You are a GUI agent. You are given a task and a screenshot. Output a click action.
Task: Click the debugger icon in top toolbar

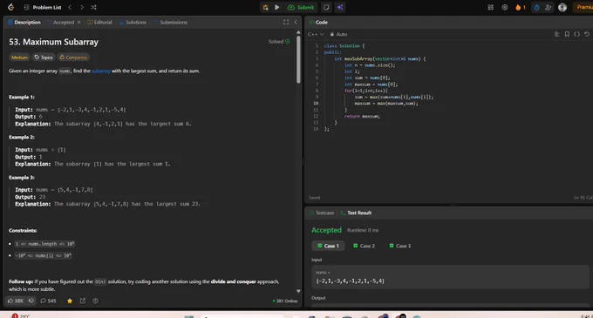[265, 7]
